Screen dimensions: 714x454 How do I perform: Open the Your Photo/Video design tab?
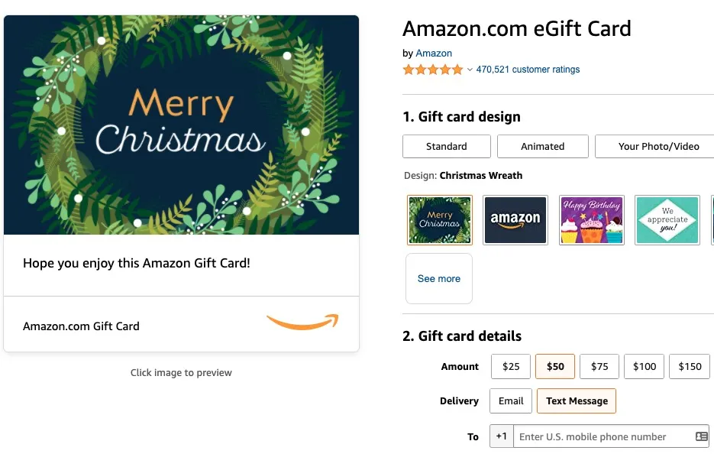click(x=658, y=146)
